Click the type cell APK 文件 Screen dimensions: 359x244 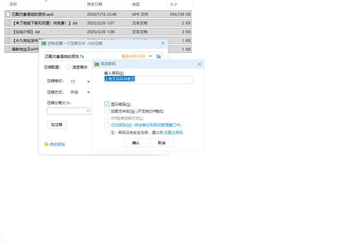(x=140, y=14)
